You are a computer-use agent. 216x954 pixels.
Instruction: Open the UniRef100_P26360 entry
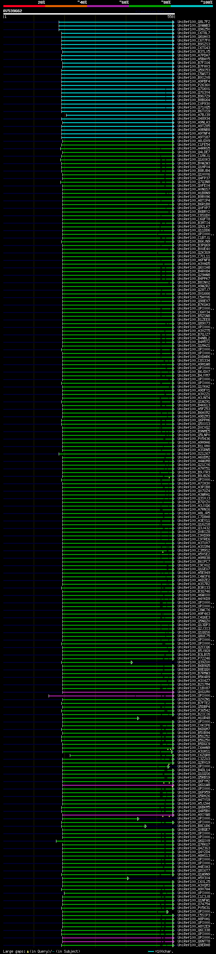pos(193,85)
